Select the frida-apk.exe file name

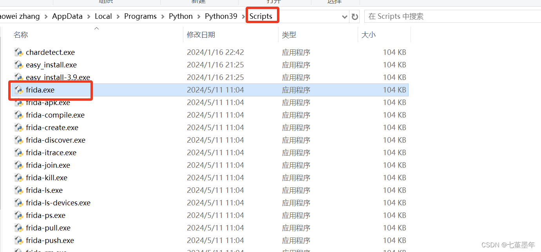coord(48,102)
